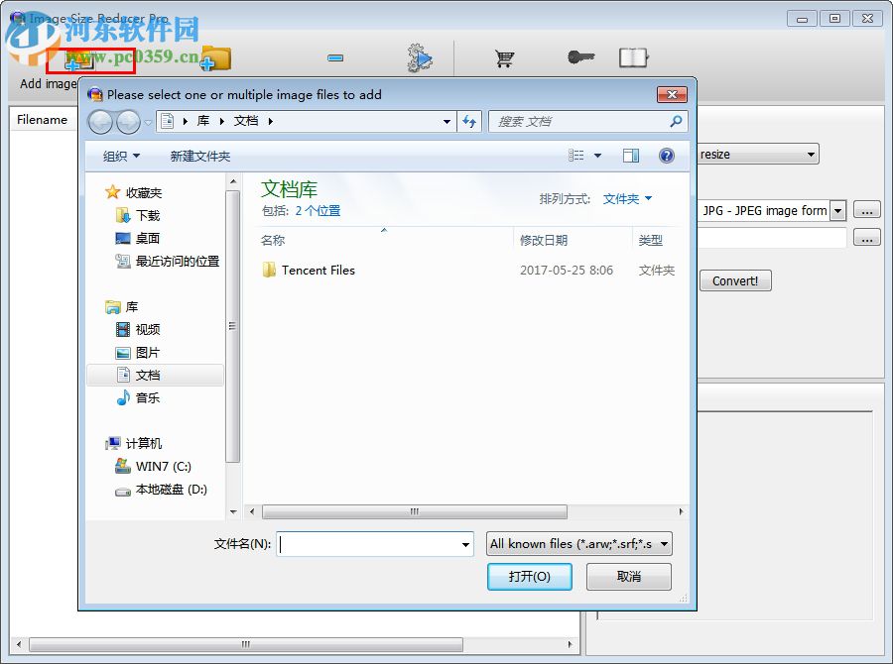
Task: Click the shopping cart purchase icon
Action: tap(504, 58)
